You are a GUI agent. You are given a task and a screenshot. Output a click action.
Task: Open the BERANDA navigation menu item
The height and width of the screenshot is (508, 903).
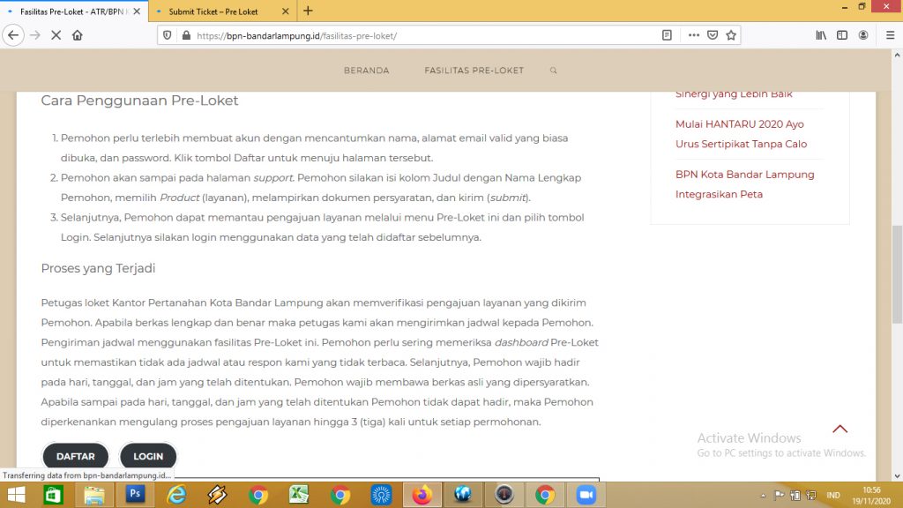pyautogui.click(x=366, y=71)
